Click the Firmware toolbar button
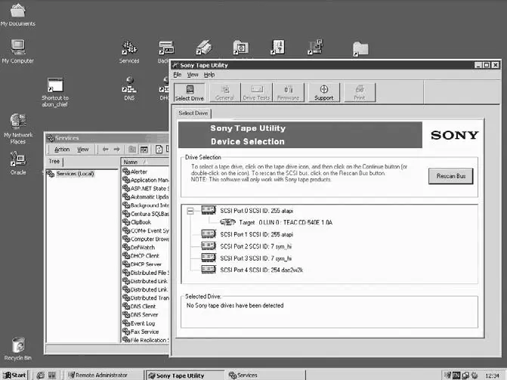 pos(288,93)
